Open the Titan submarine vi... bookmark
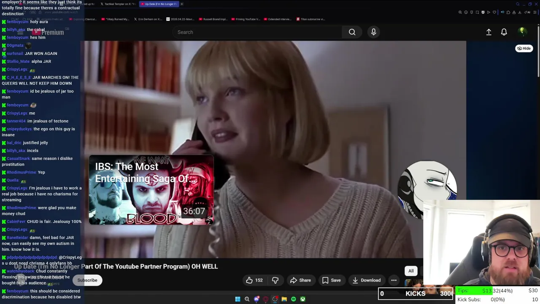540x304 pixels. click(x=310, y=19)
